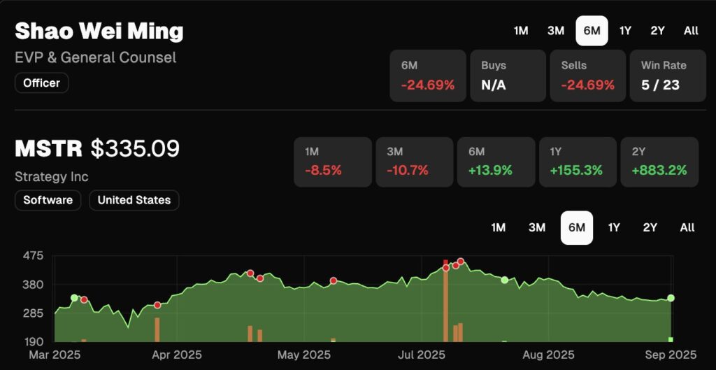The image size is (716, 370).
Task: Choose the All range beside insider name
Action: [691, 30]
